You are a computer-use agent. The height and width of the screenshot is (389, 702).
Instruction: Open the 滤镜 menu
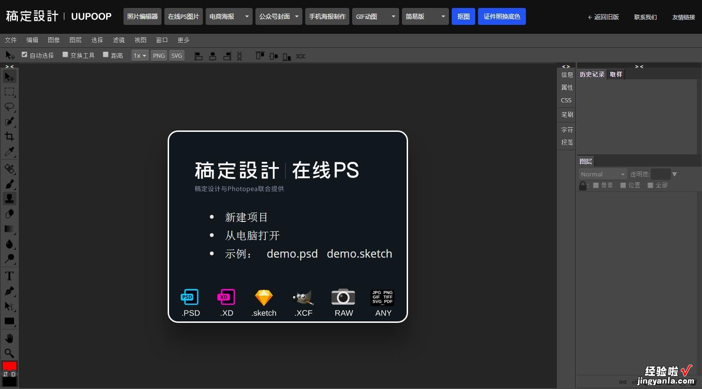coord(119,40)
